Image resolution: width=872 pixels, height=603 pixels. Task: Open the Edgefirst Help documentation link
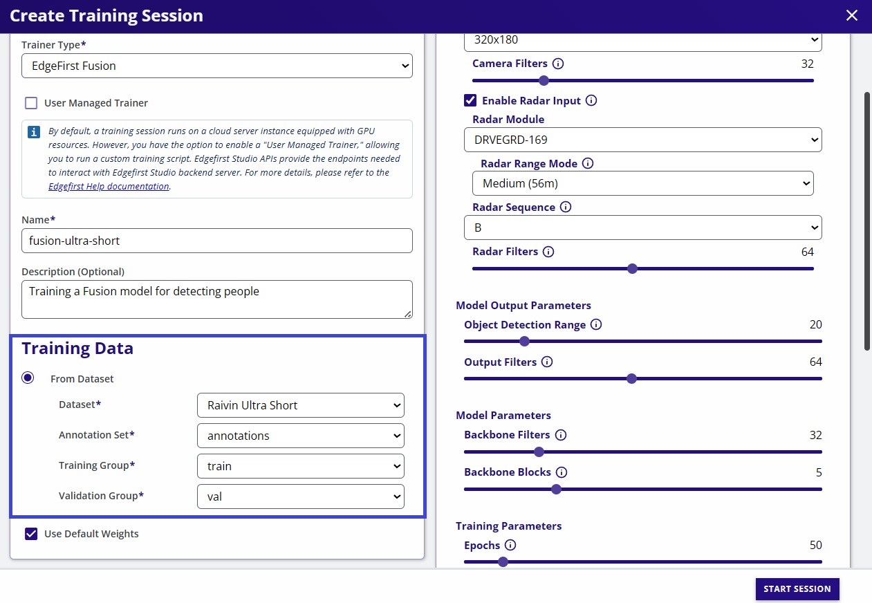coord(109,186)
